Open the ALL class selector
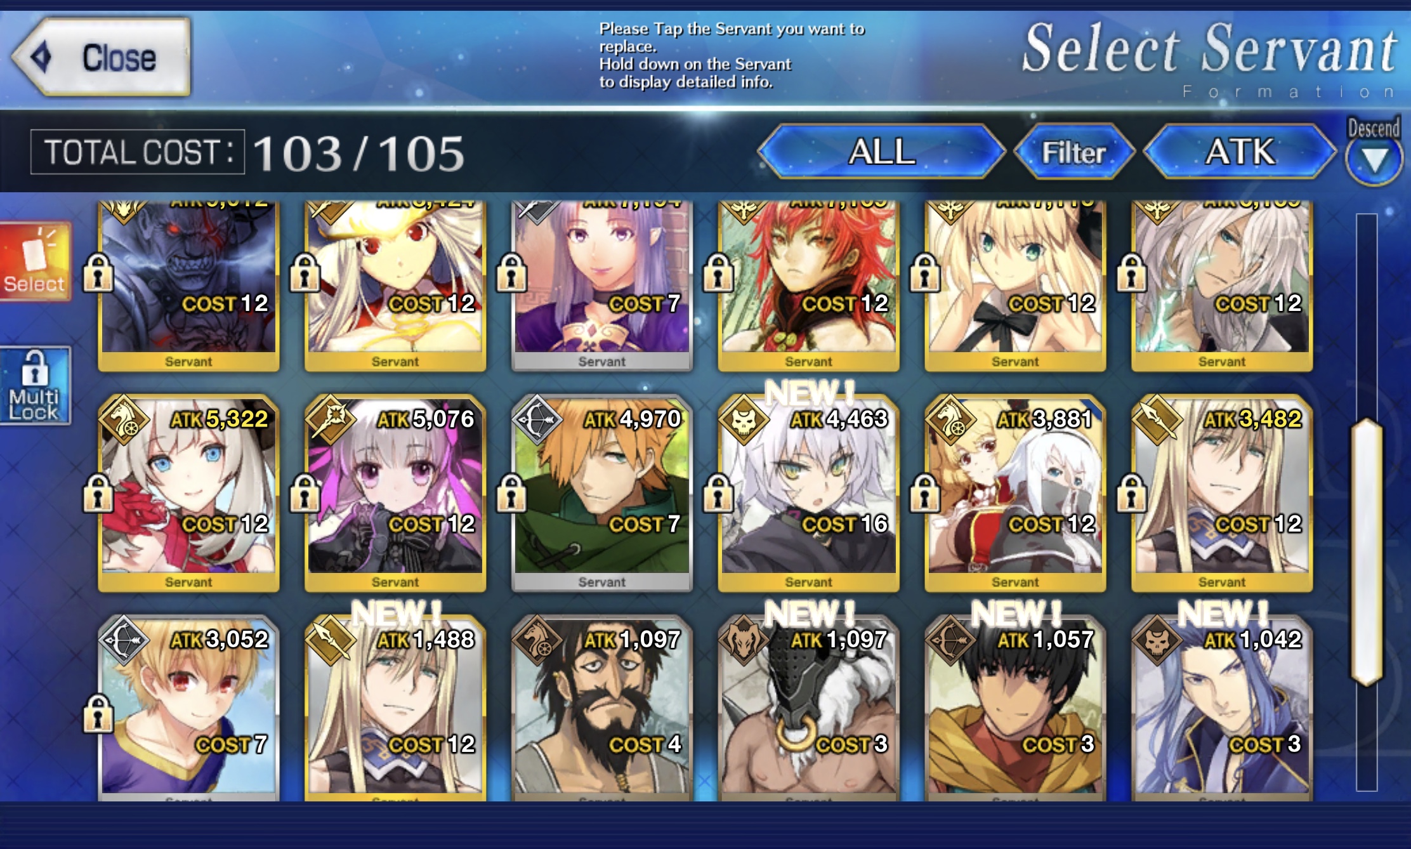Viewport: 1411px width, 849px height. (882, 152)
